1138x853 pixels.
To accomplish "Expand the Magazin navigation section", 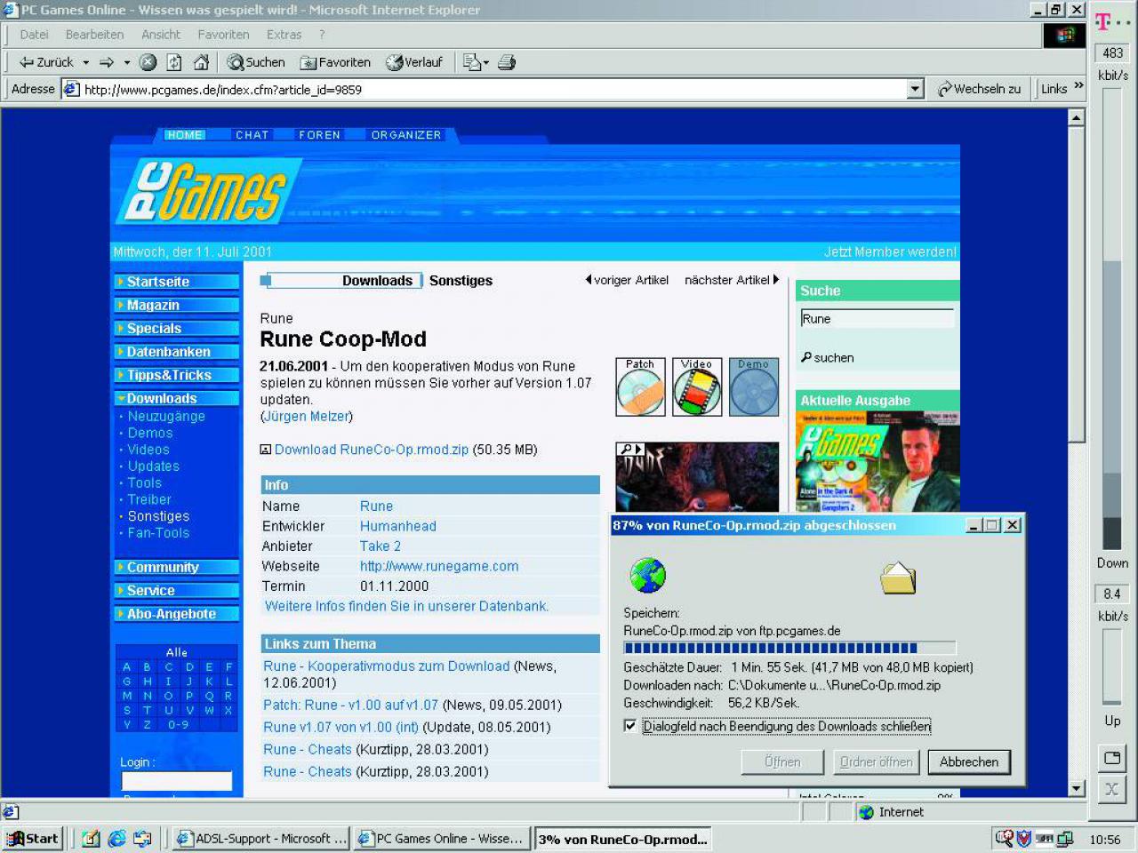I will (x=177, y=305).
